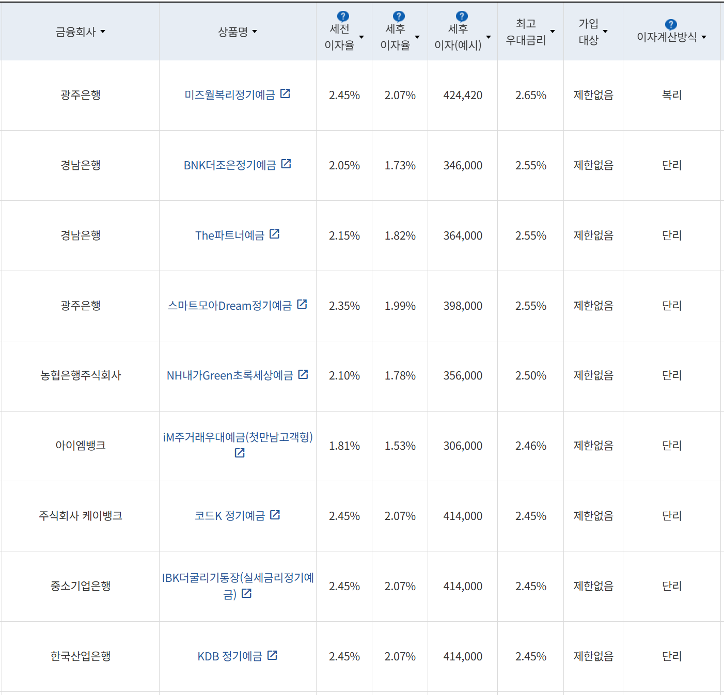Open IBK더굴리기통장 external link icon
Screen dimensions: 724x695
coord(246,594)
